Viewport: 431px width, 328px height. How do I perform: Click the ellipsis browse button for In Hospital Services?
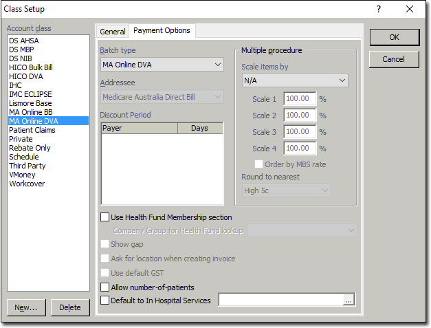349,300
